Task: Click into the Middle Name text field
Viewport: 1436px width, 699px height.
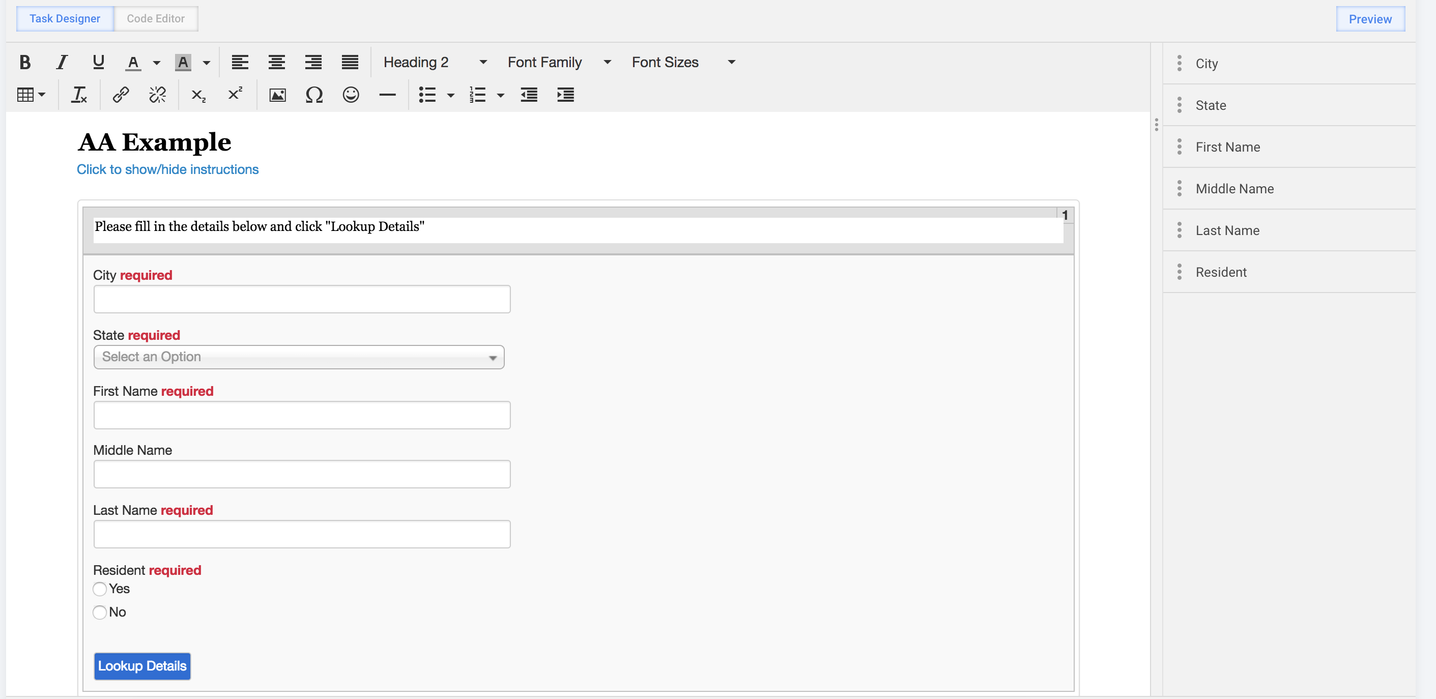Action: [302, 474]
